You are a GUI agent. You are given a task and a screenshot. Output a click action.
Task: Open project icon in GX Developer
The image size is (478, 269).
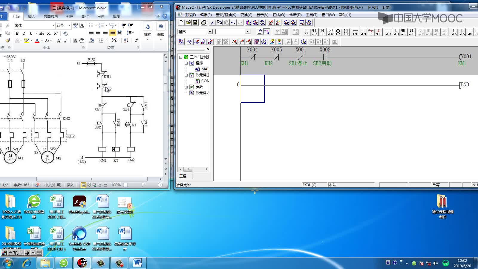188,22
